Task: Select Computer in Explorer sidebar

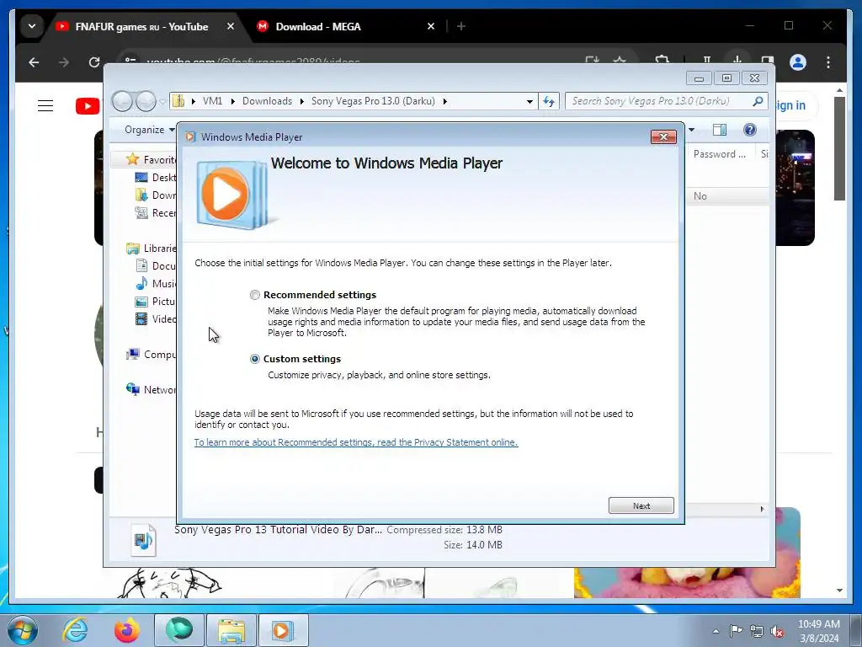Action: 152,355
